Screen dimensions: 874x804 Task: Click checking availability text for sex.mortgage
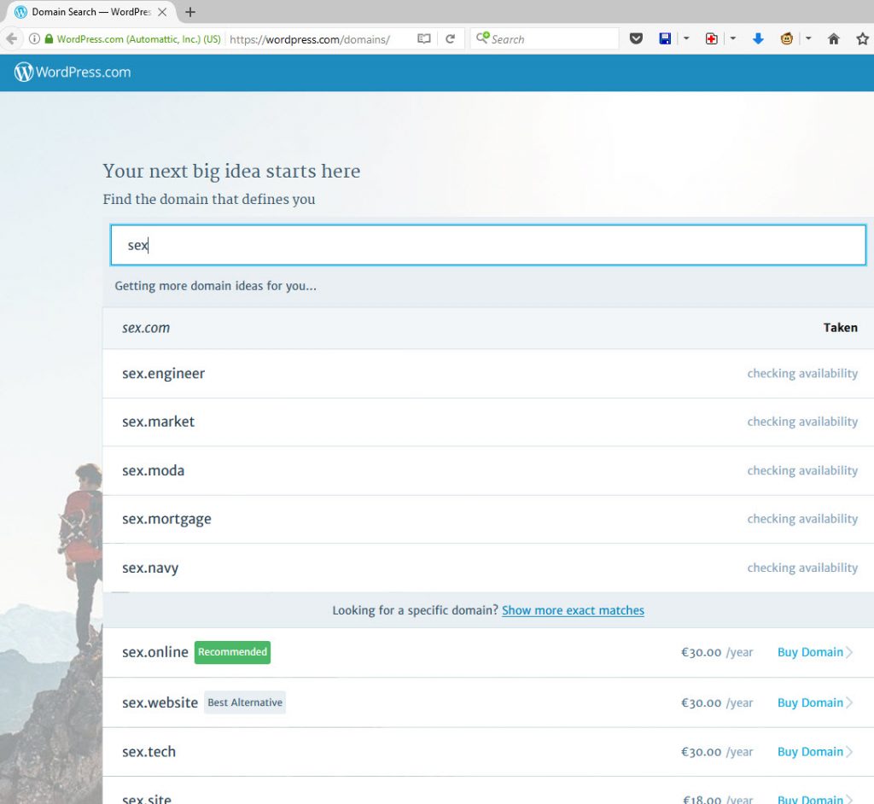tap(802, 520)
